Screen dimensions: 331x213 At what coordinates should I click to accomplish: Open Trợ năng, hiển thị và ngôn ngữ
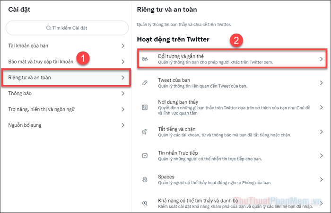pos(66,109)
